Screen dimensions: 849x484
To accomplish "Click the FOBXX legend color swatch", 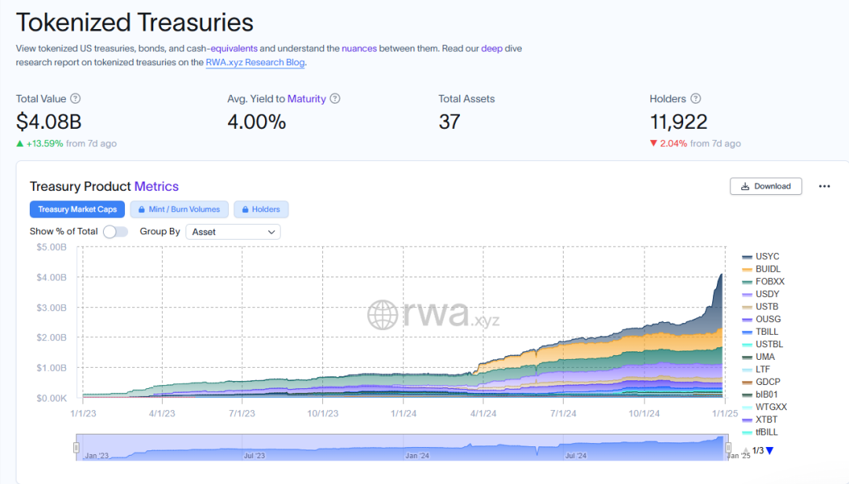I will [x=747, y=281].
